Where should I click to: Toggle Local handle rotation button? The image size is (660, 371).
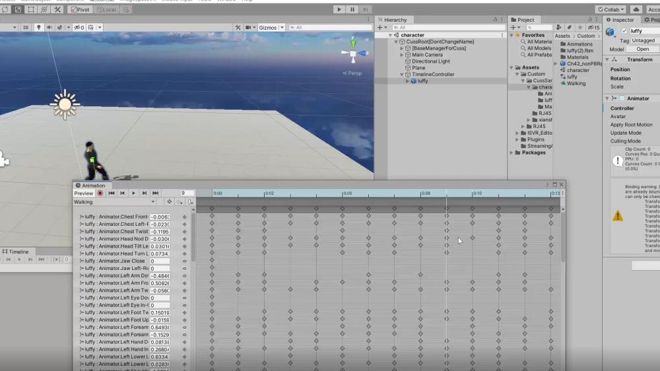pyautogui.click(x=106, y=9)
